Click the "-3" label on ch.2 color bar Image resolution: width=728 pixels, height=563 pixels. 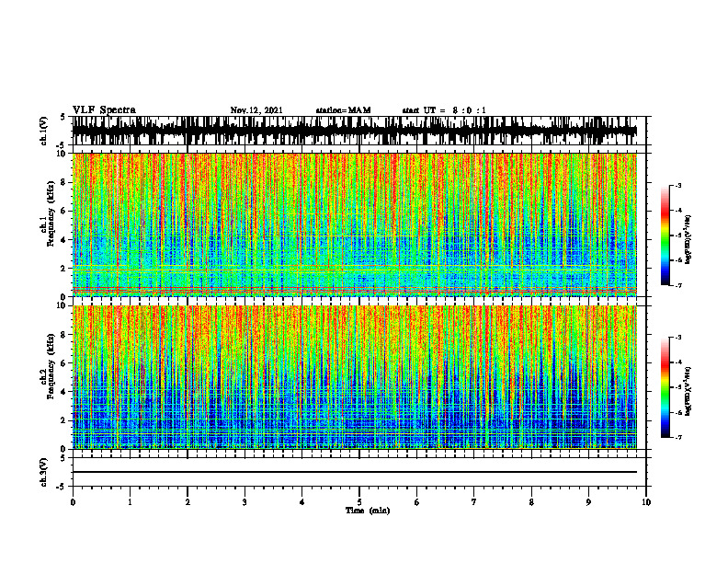678,338
